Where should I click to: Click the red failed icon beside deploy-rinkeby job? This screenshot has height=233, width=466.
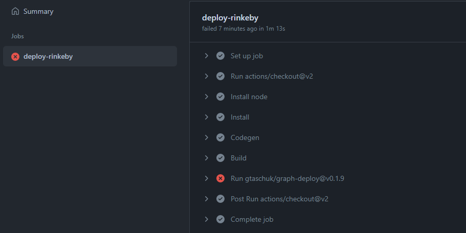[15, 56]
